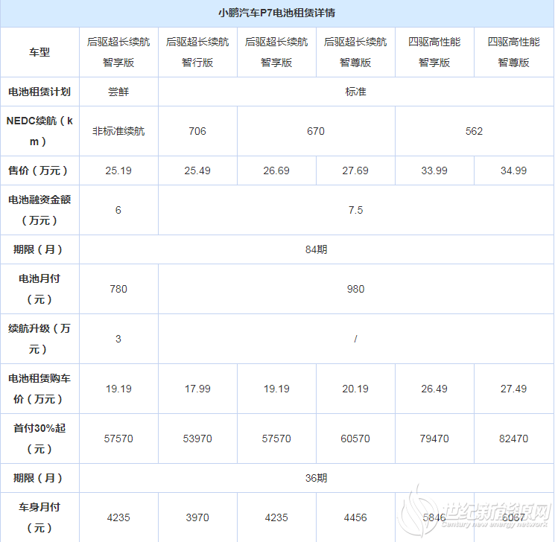Click the lease price 26.49
This screenshot has width=555, height=542.
click(x=434, y=389)
